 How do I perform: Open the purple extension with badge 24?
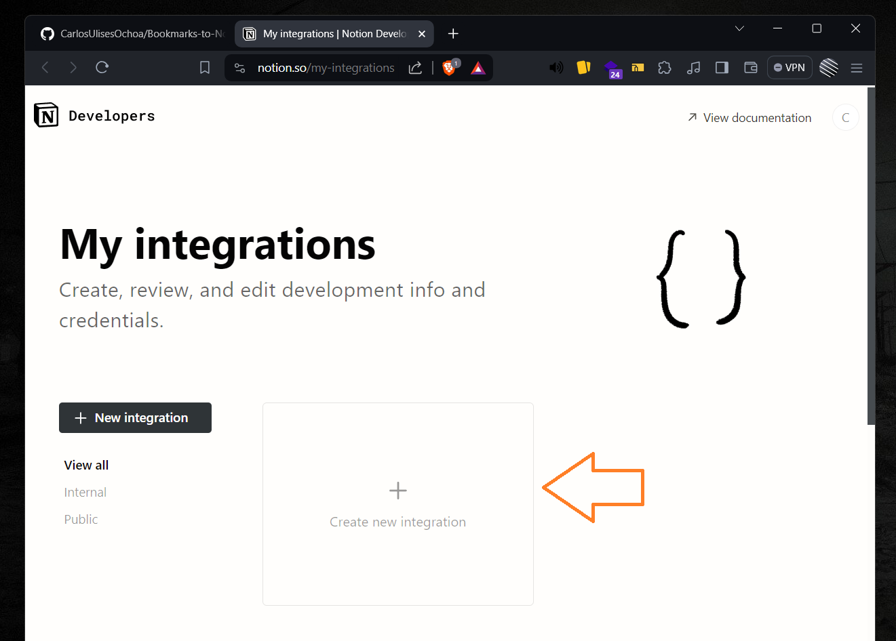point(612,68)
